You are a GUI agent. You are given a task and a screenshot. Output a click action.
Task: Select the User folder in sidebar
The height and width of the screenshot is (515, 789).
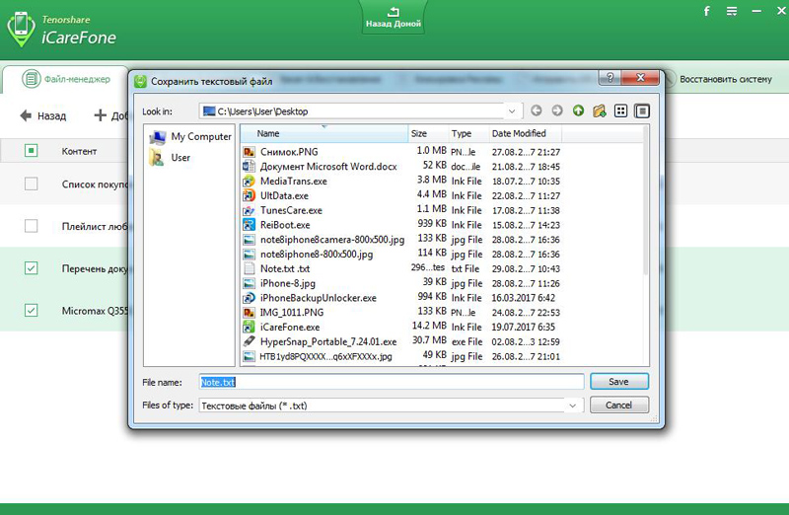coord(170,158)
